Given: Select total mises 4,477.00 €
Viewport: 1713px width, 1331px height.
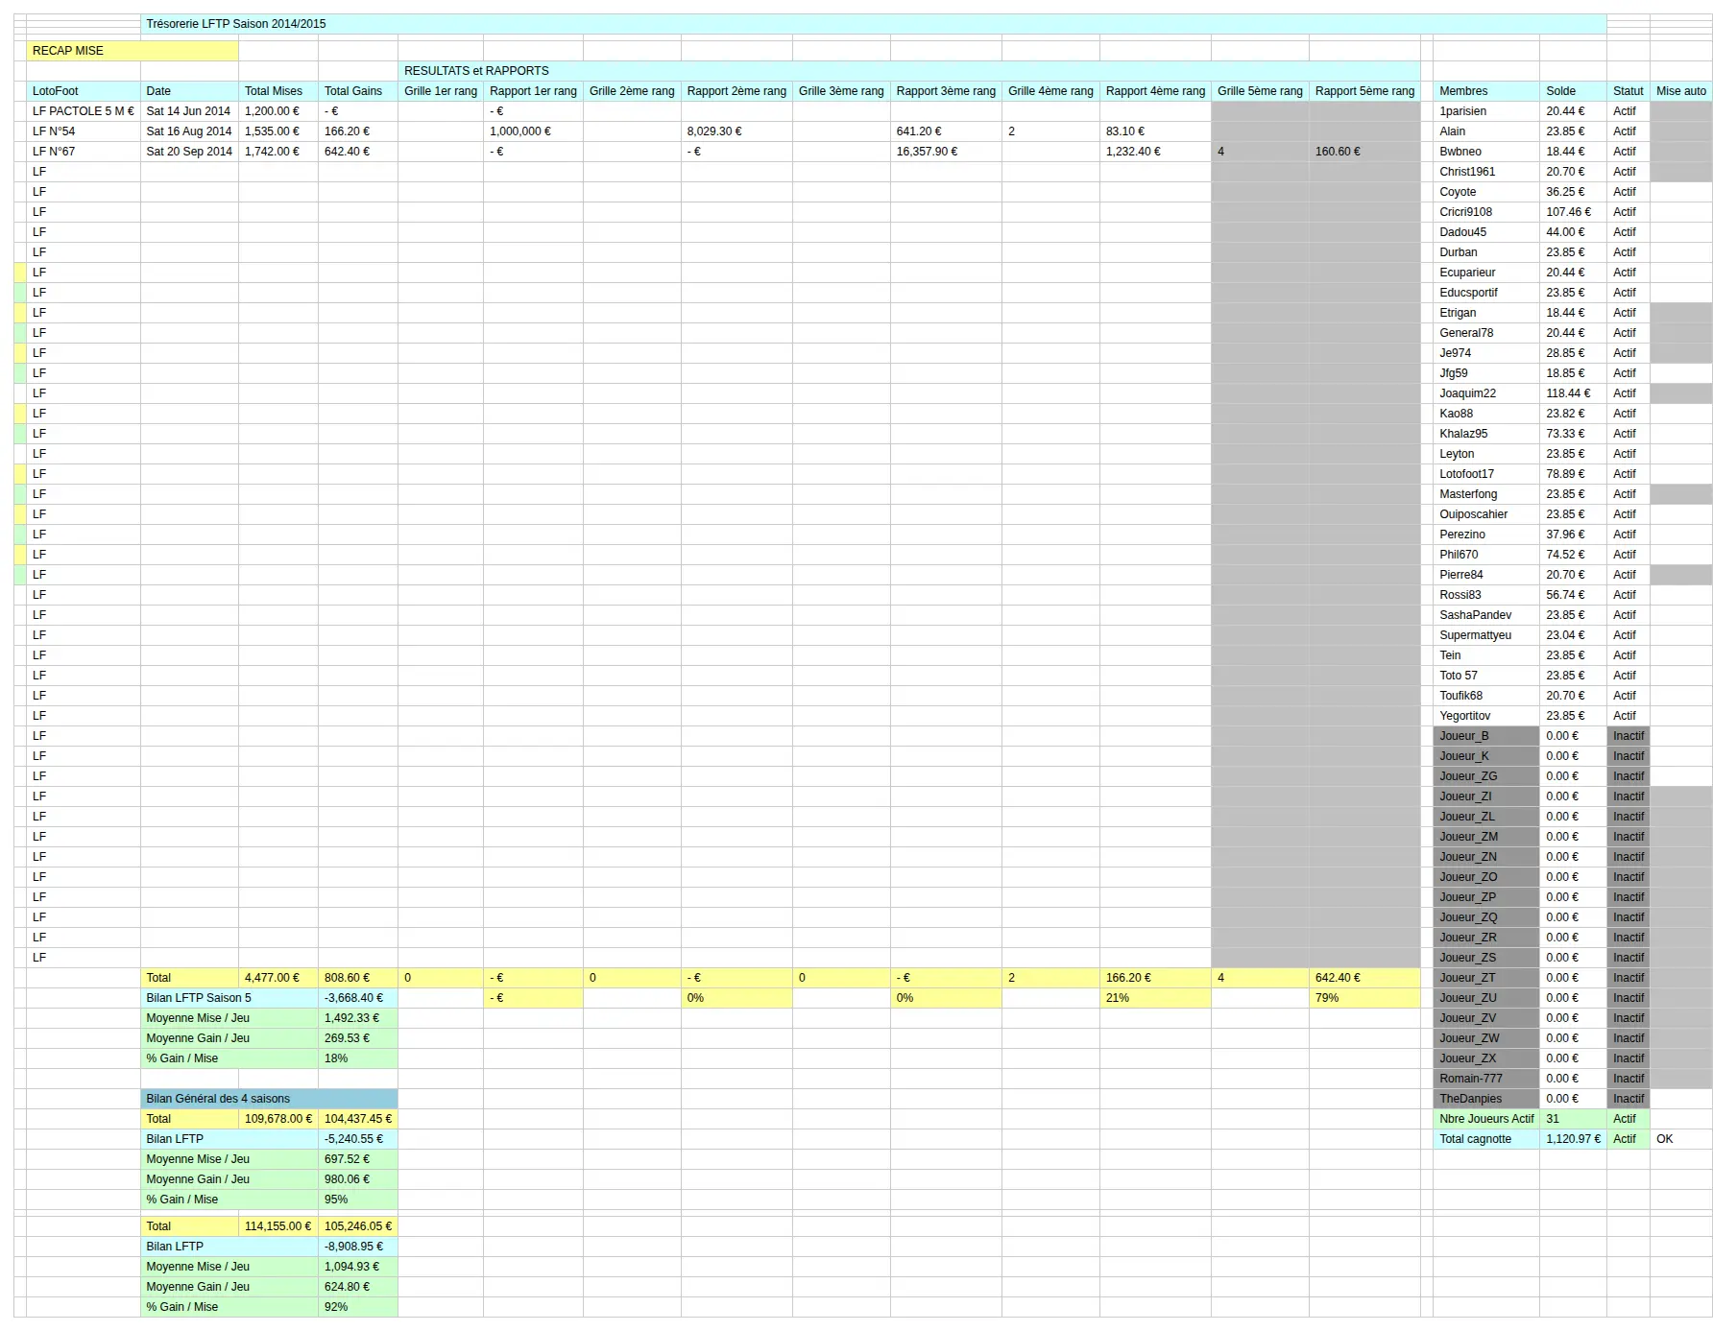Looking at the screenshot, I should click(278, 978).
